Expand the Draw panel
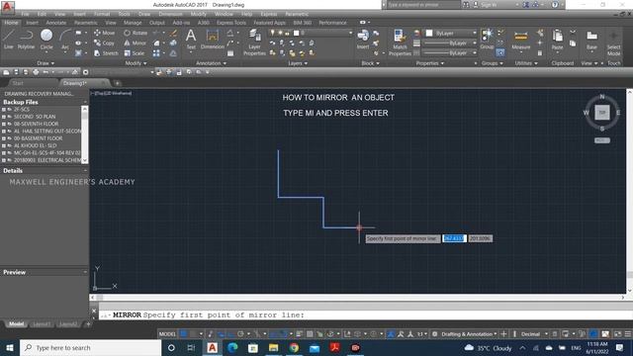Screen dimensions: 633x356 click(x=45, y=63)
